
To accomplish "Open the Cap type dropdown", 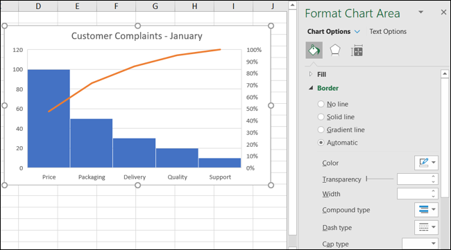I will point(420,244).
